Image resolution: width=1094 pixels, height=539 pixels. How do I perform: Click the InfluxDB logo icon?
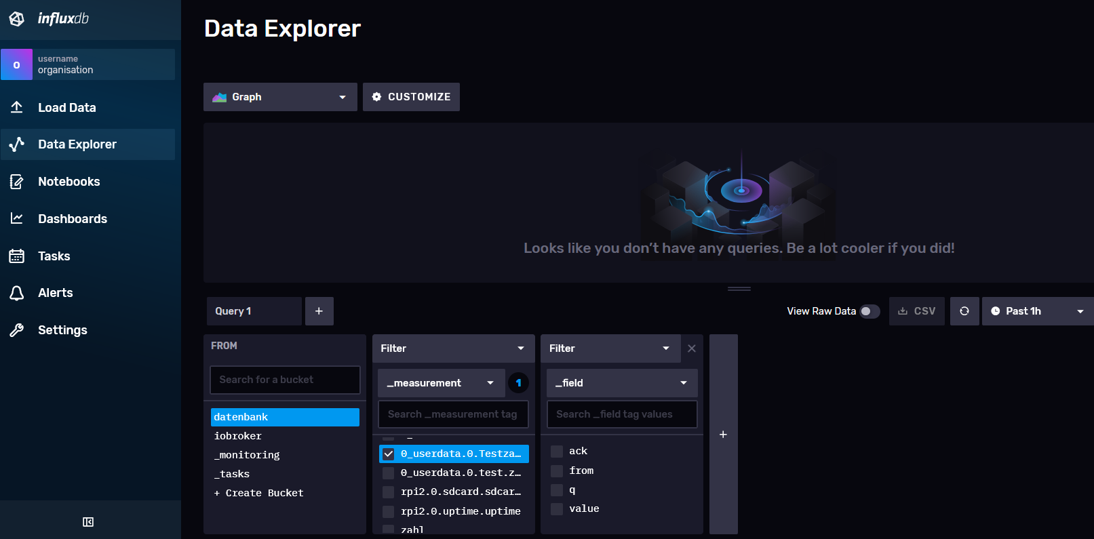coord(17,19)
